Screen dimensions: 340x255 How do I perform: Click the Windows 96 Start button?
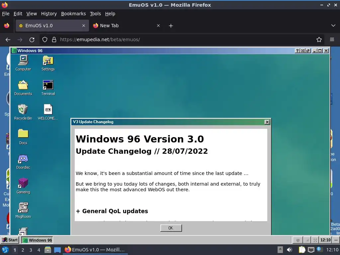10,240
